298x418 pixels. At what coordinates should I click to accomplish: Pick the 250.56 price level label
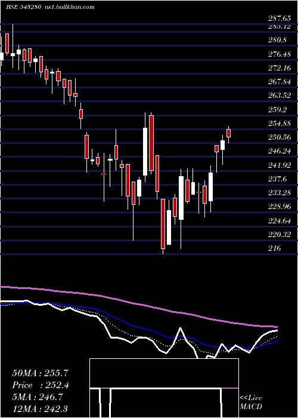tap(280, 137)
